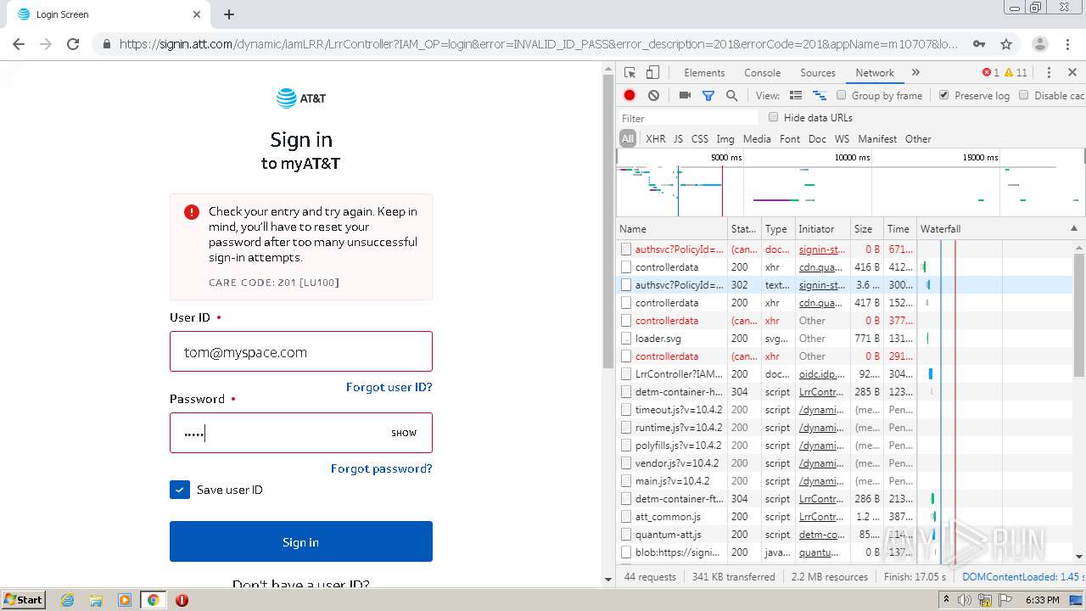Open the media player taskbar icon

[x=125, y=600]
